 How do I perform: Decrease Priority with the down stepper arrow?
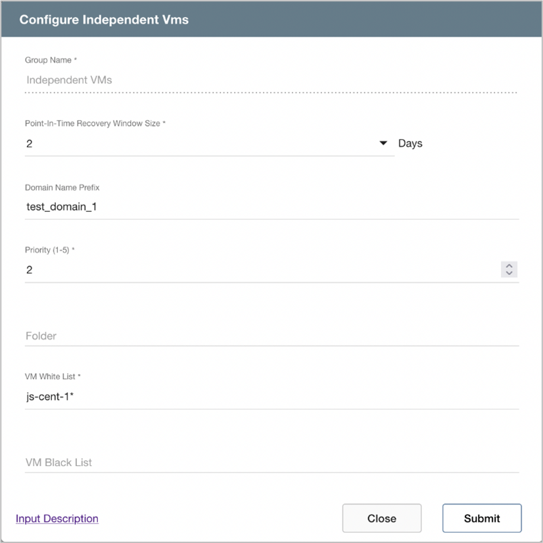tap(509, 273)
